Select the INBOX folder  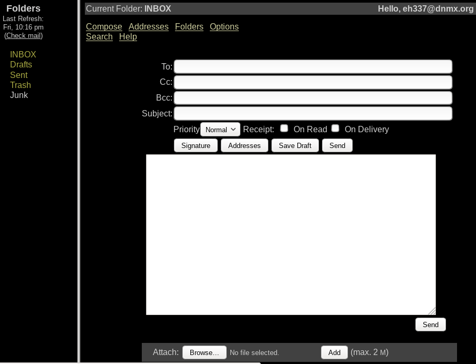23,55
